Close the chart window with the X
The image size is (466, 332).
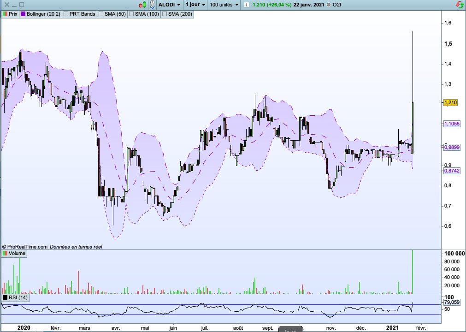tap(7, 5)
